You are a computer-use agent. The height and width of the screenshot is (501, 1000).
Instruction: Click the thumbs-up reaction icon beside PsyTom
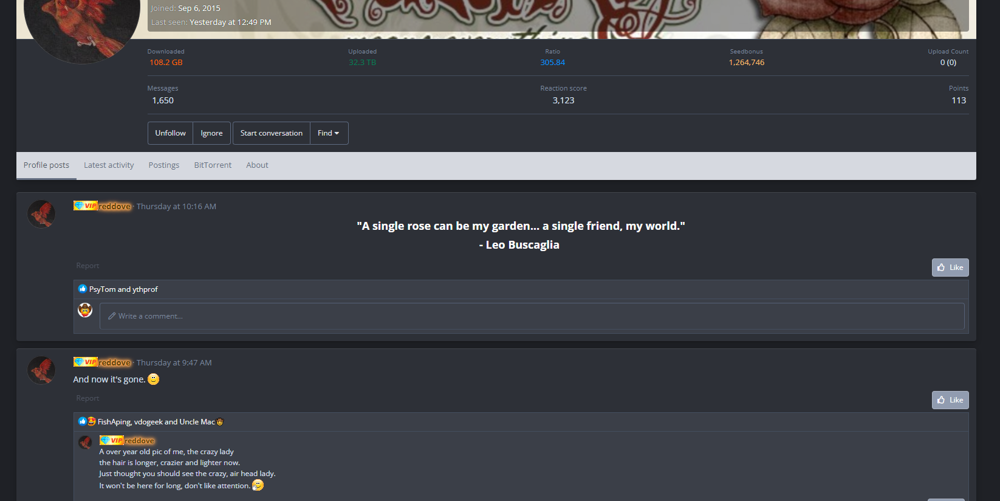click(x=83, y=289)
